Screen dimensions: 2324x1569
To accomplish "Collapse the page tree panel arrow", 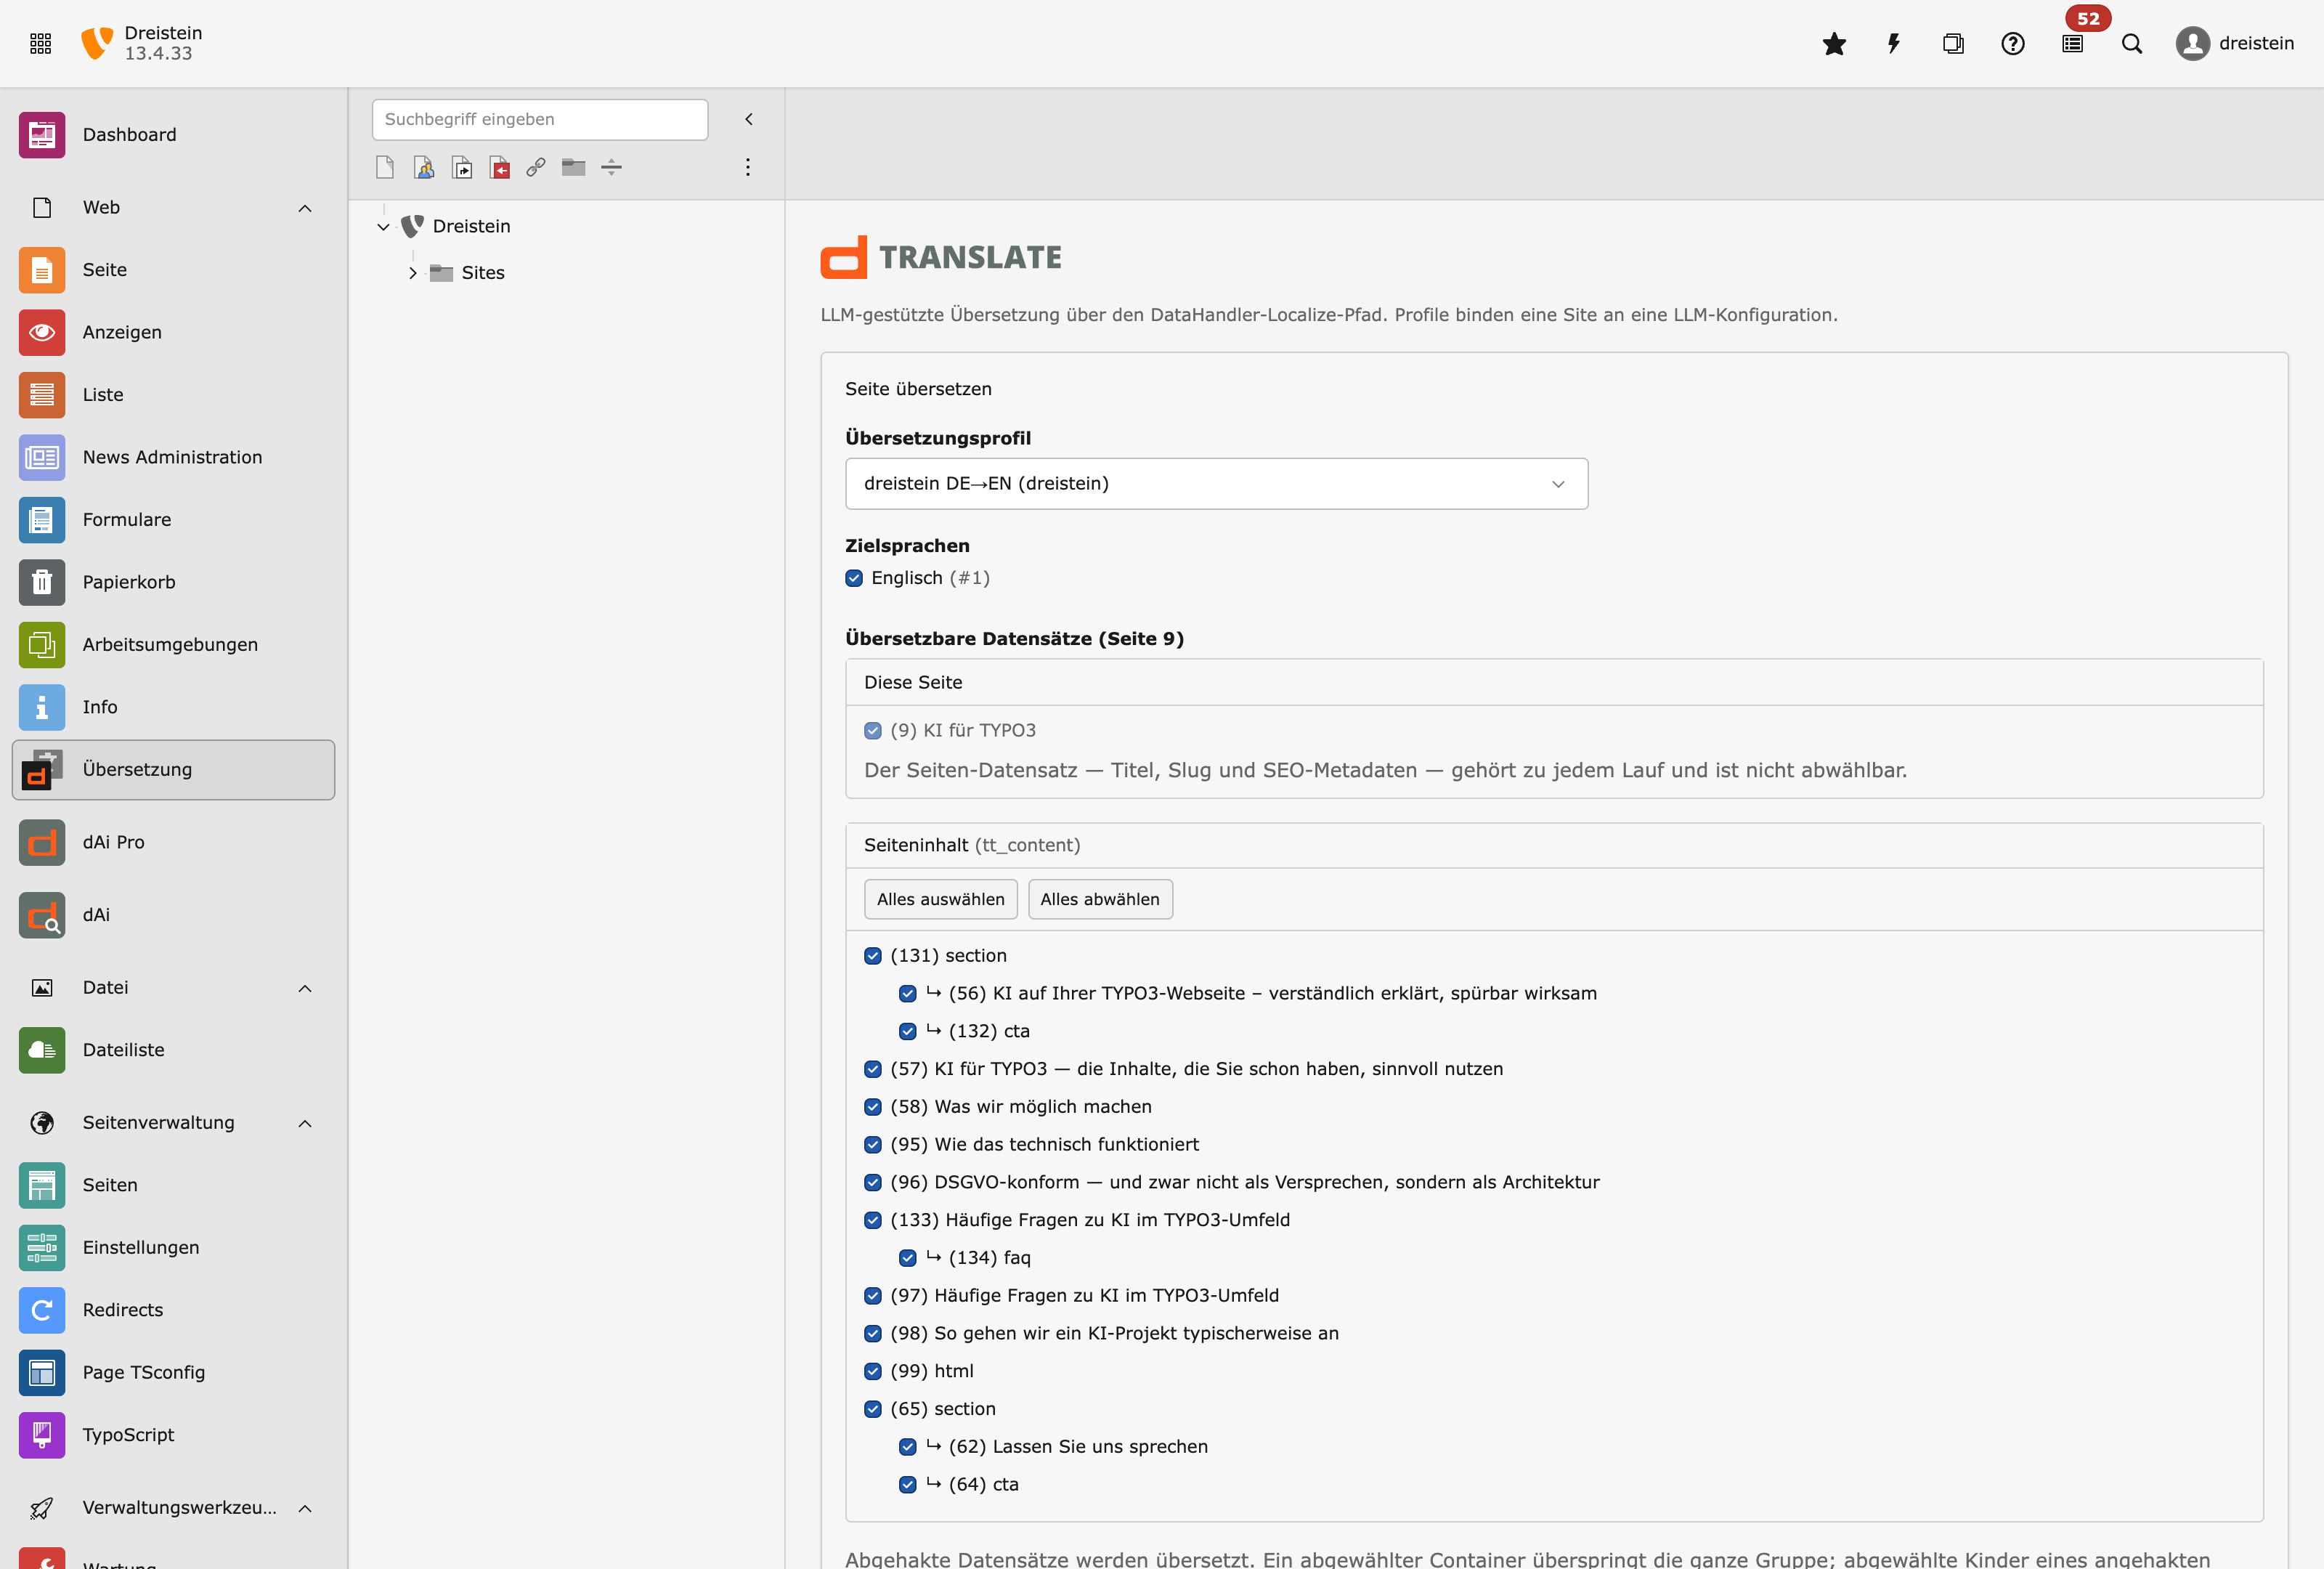I will (x=749, y=119).
